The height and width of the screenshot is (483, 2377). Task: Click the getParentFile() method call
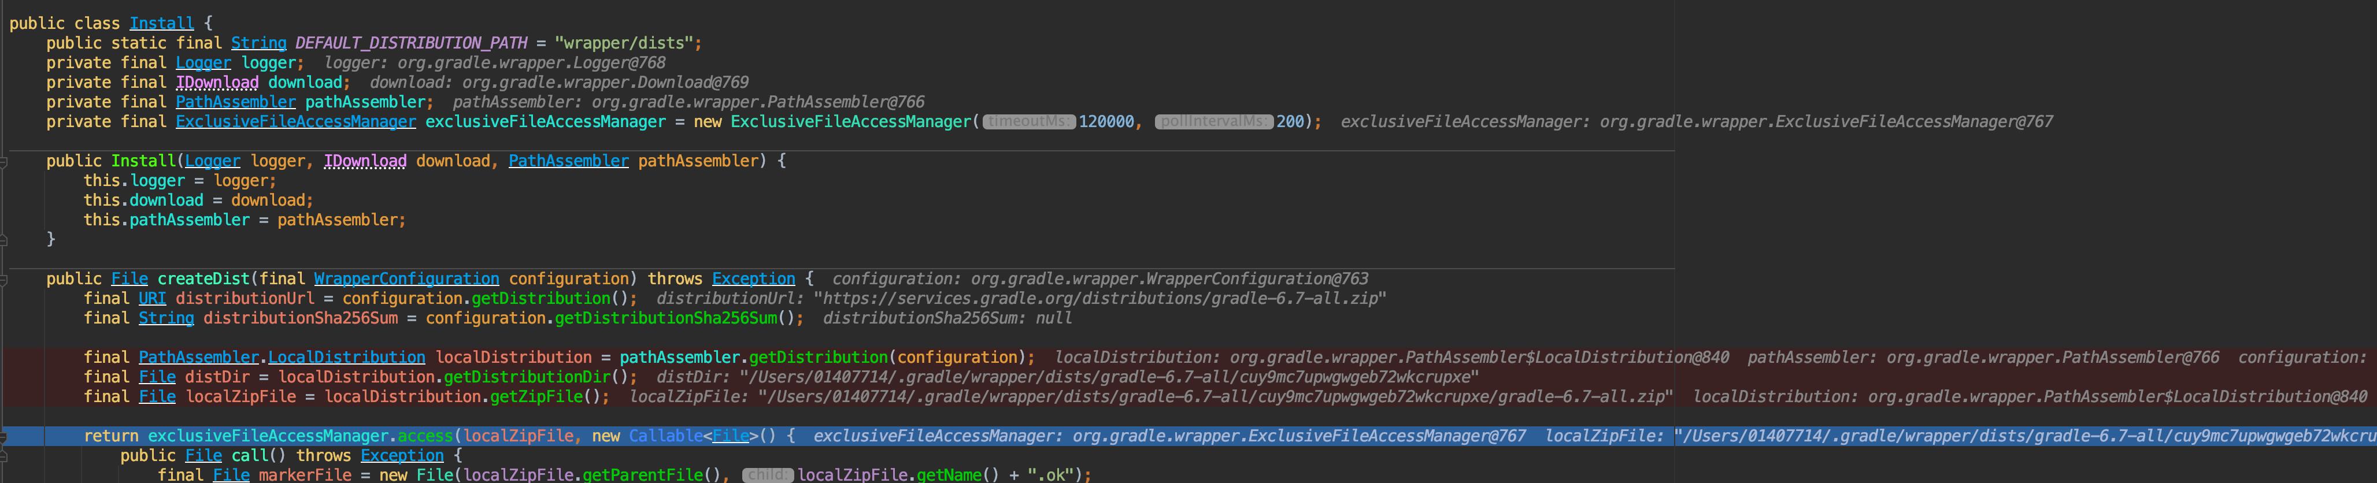[x=642, y=475]
